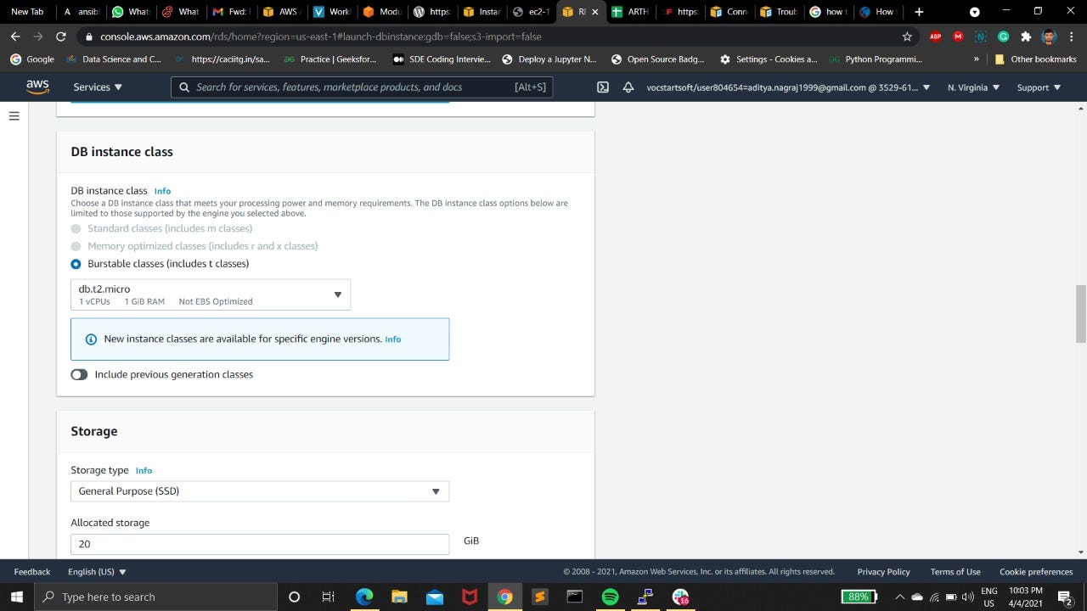
Task: Open Info link in new instance classes notice
Action: tap(392, 339)
